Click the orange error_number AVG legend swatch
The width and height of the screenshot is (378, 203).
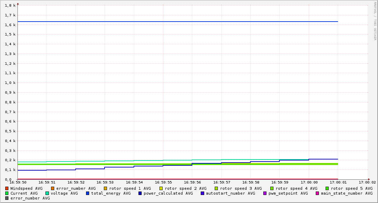tap(53, 188)
